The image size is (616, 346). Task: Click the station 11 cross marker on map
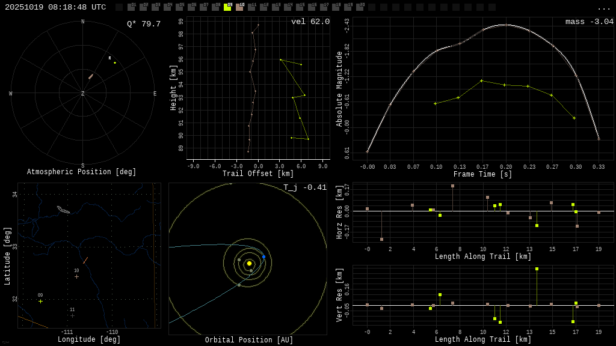coord(72,315)
